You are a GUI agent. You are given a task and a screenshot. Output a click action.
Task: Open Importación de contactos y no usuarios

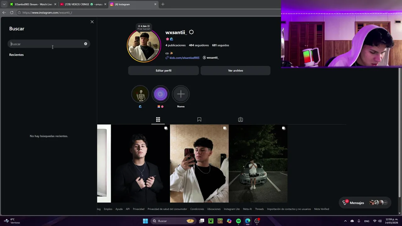[289, 209]
